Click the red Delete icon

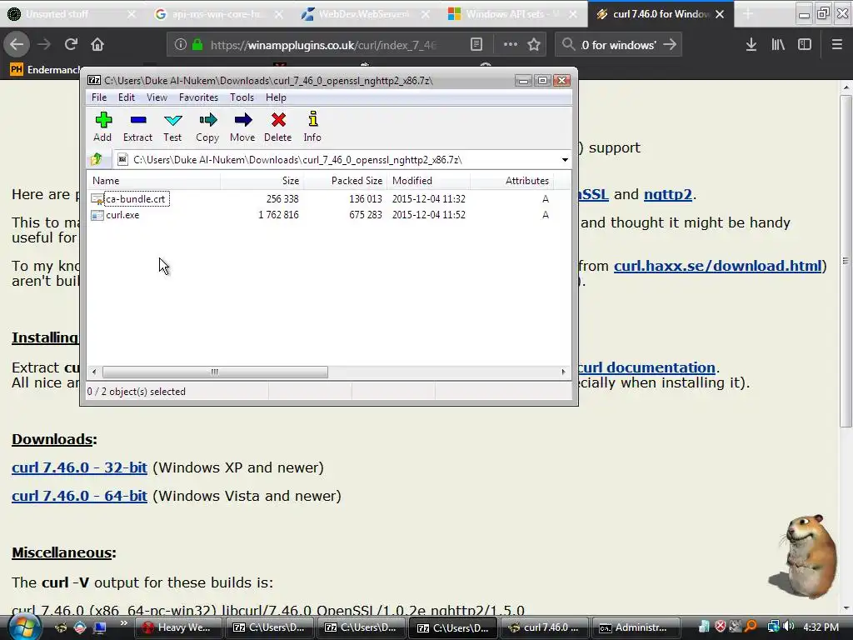tap(278, 127)
